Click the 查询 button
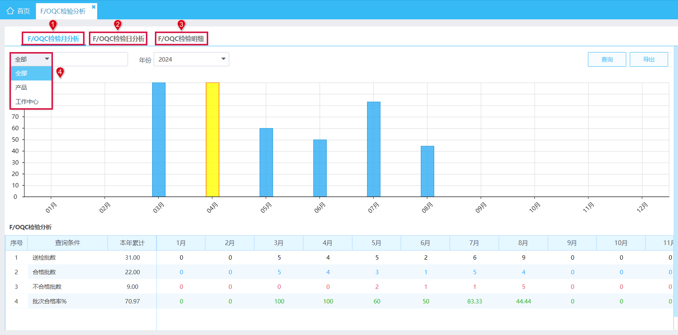The image size is (678, 335). [607, 59]
